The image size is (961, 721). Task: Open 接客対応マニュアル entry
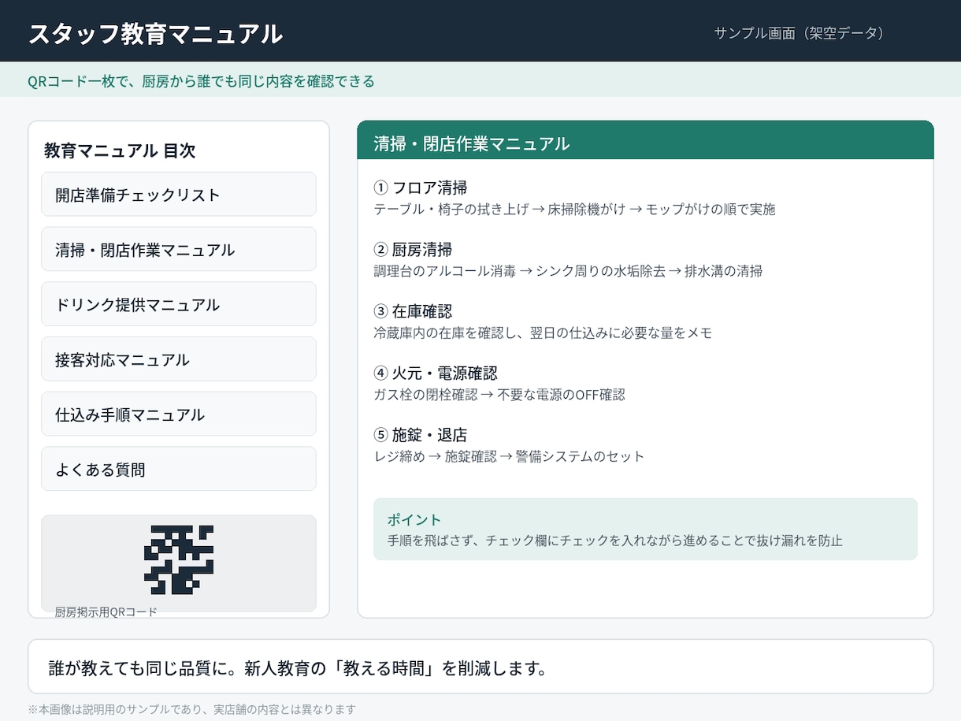point(179,360)
